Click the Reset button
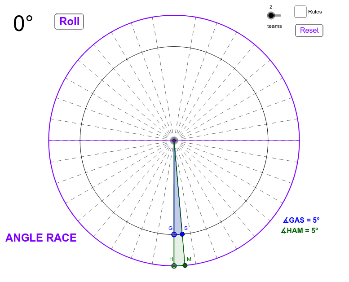Viewport: 349px width, 282px height. [309, 30]
